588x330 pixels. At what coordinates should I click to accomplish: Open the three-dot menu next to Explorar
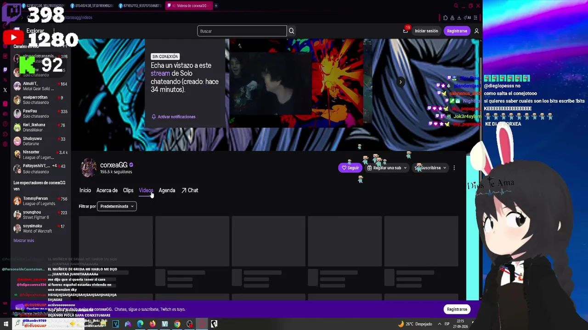pyautogui.click(x=54, y=31)
